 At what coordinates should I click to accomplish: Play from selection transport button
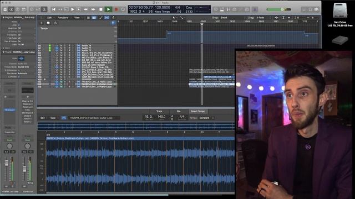[x=79, y=9]
